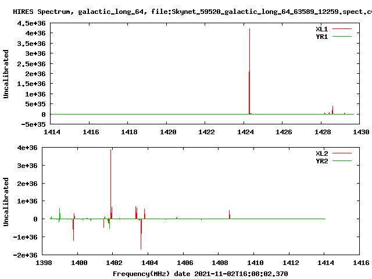Click the 1424 x-axis tick label
372x279 pixels.
245,132
